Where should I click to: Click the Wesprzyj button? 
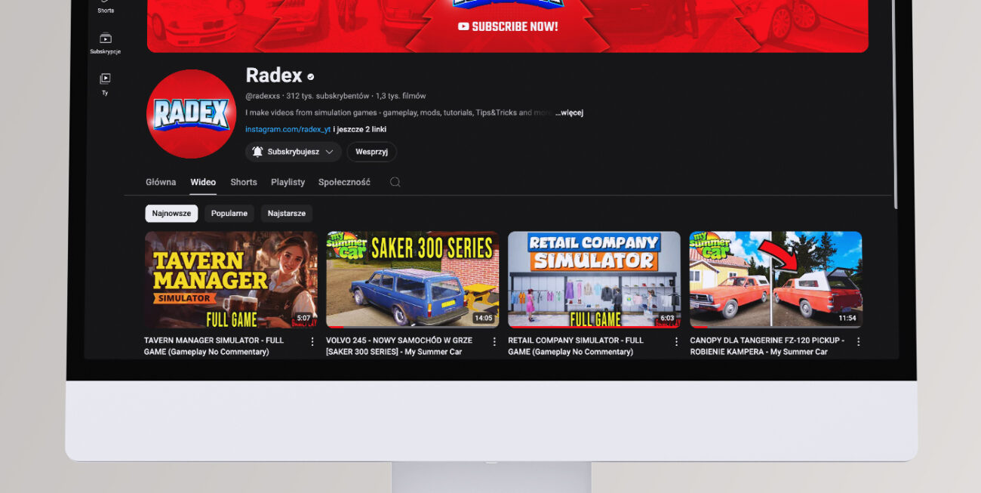click(371, 152)
